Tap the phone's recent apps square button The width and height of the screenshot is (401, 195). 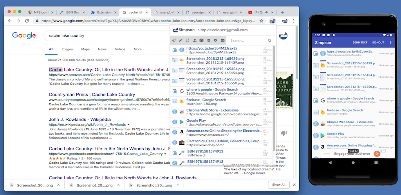(376, 162)
